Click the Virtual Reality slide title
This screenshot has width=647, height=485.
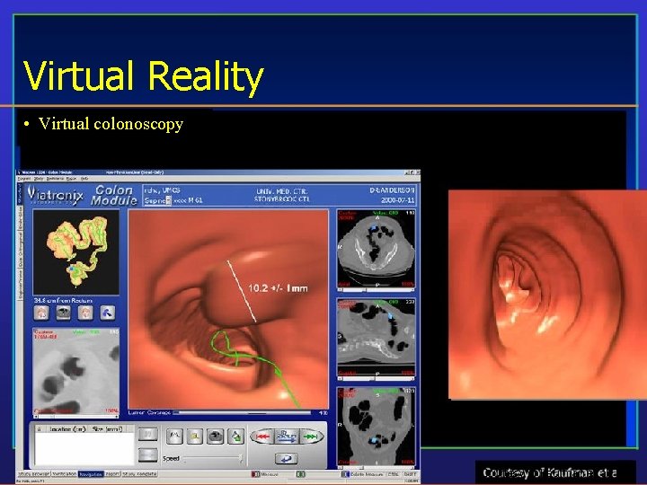pyautogui.click(x=144, y=76)
